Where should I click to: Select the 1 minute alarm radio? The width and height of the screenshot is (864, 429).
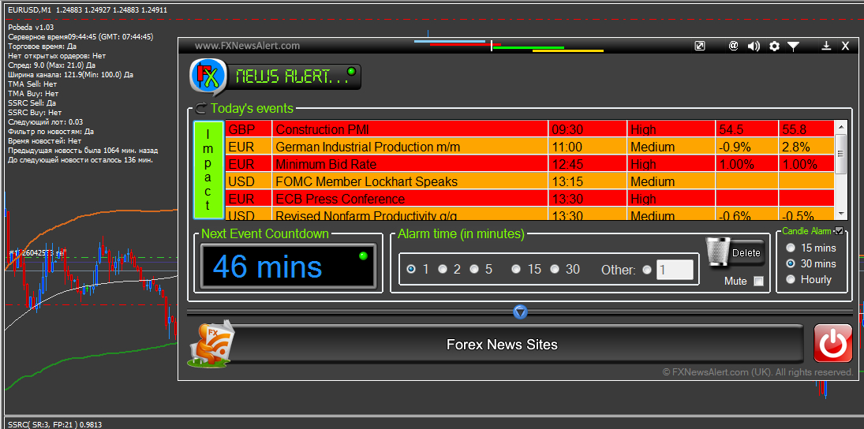[411, 269]
